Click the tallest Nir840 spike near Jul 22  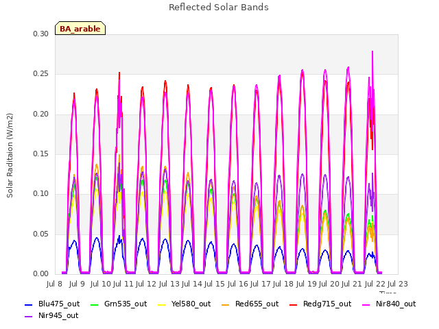372,52
